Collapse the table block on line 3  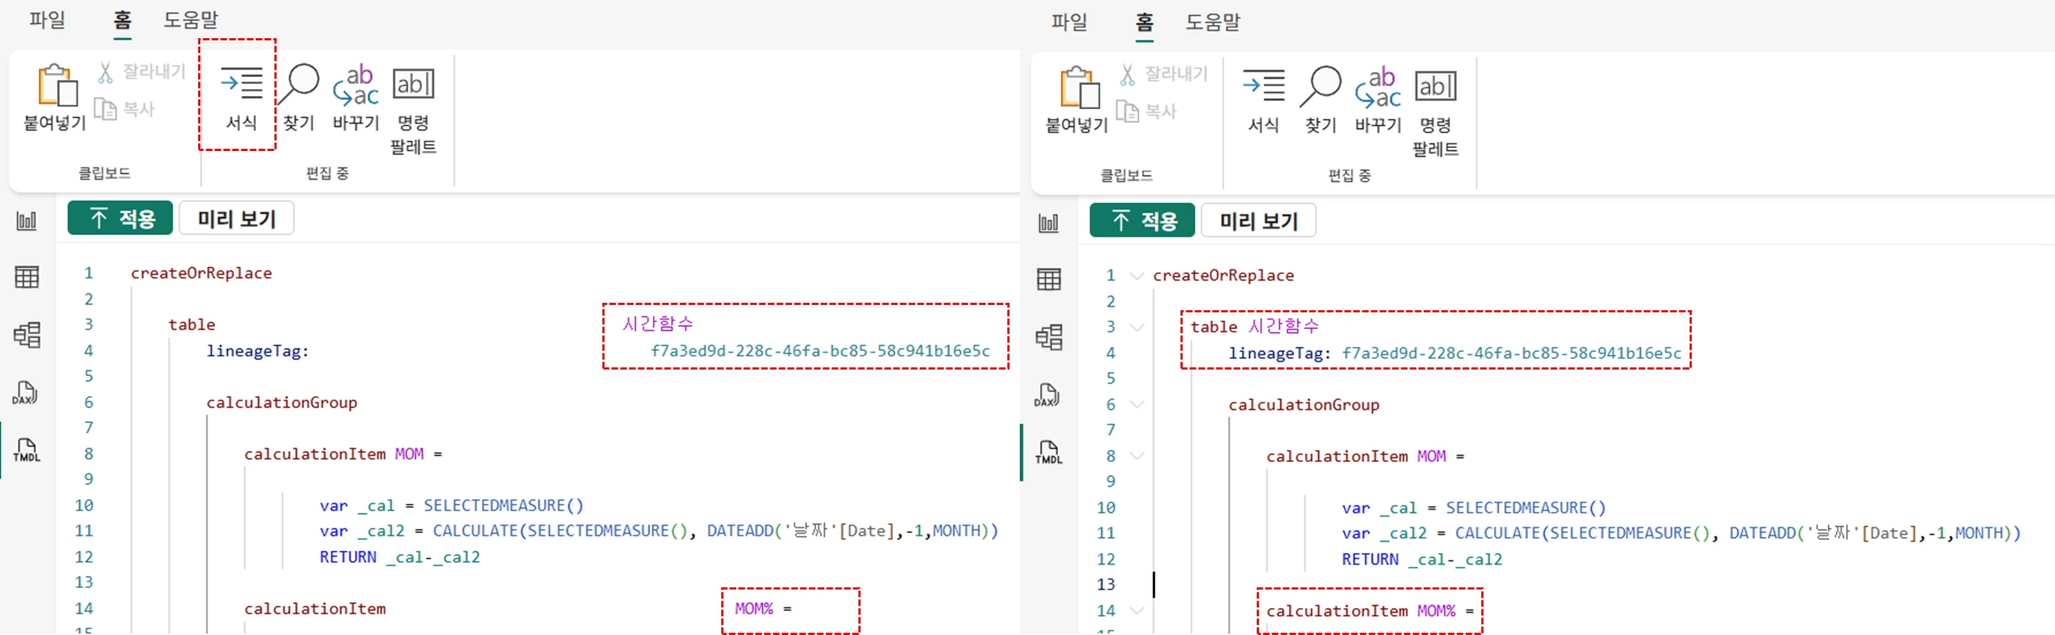point(1136,327)
